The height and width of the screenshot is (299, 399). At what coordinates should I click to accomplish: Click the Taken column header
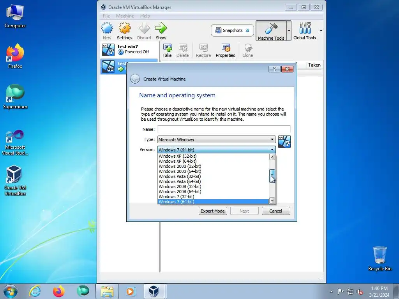314,65
